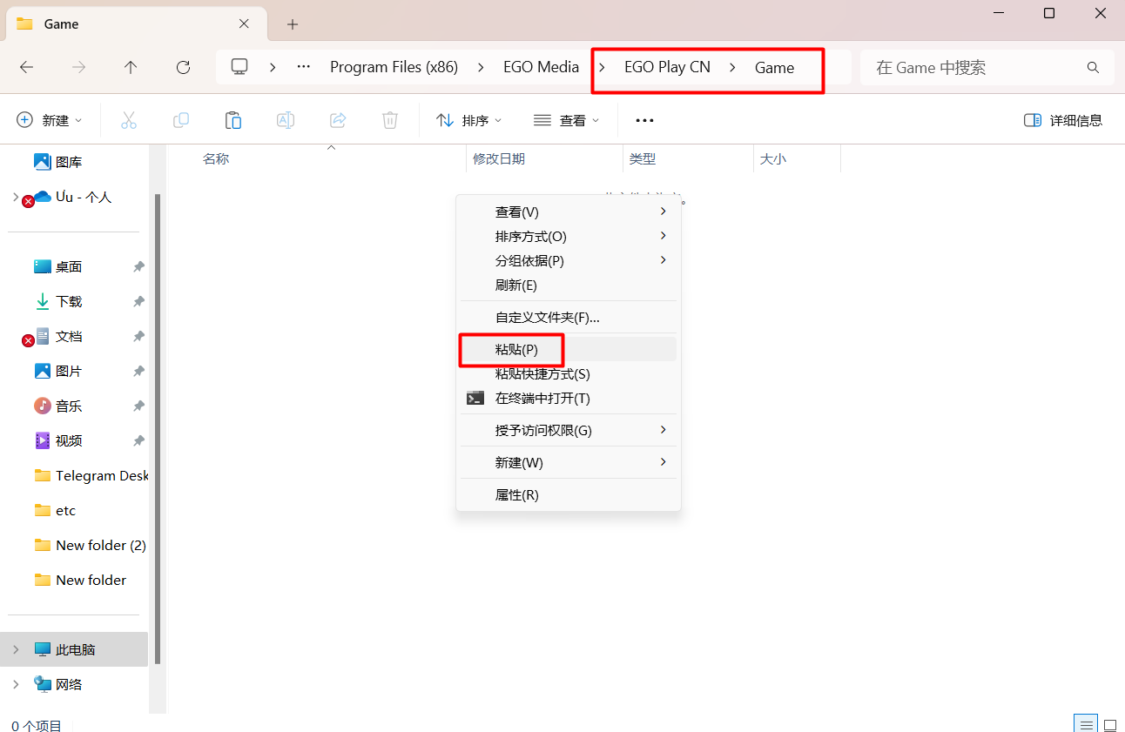Open the 排序 sort dropdown
Viewport: 1125px width, 732px height.
(469, 120)
